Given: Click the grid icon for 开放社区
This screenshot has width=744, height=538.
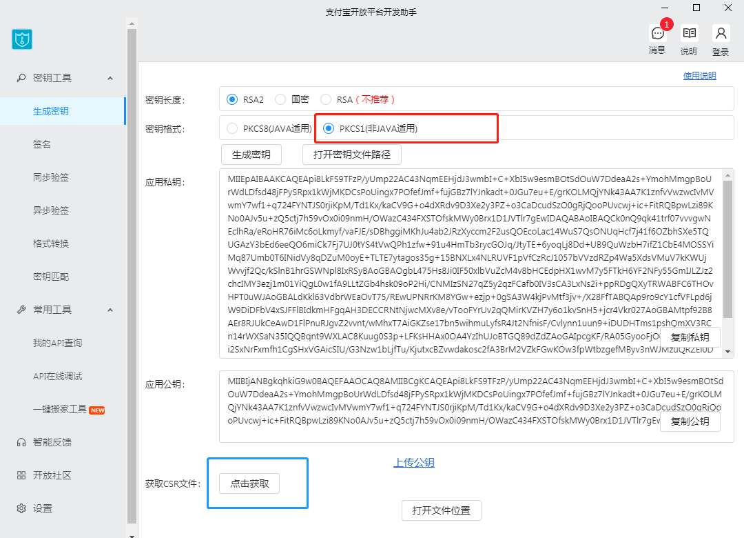Looking at the screenshot, I should 21,475.
